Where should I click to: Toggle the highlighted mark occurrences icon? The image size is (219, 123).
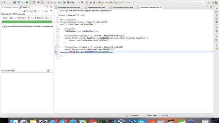[42, 2]
